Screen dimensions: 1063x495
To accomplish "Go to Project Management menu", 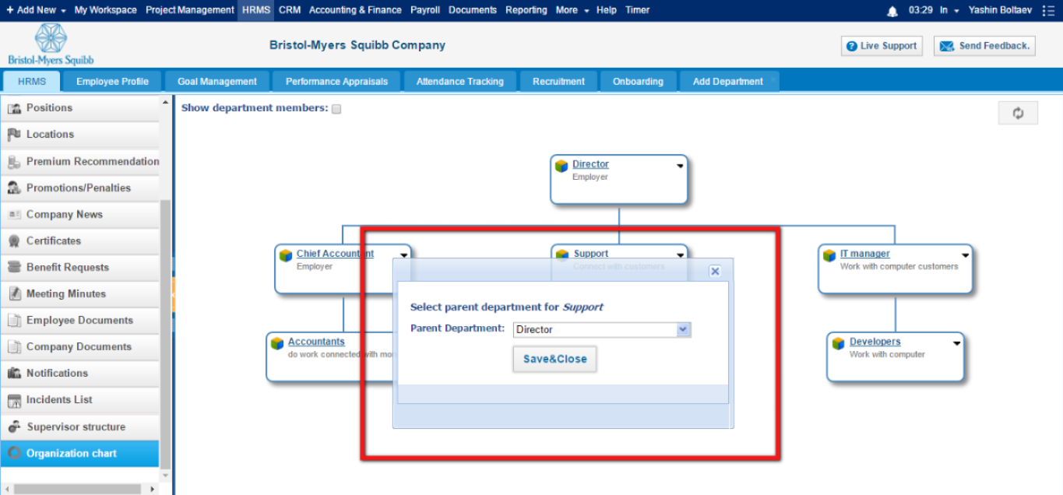I will pyautogui.click(x=190, y=10).
